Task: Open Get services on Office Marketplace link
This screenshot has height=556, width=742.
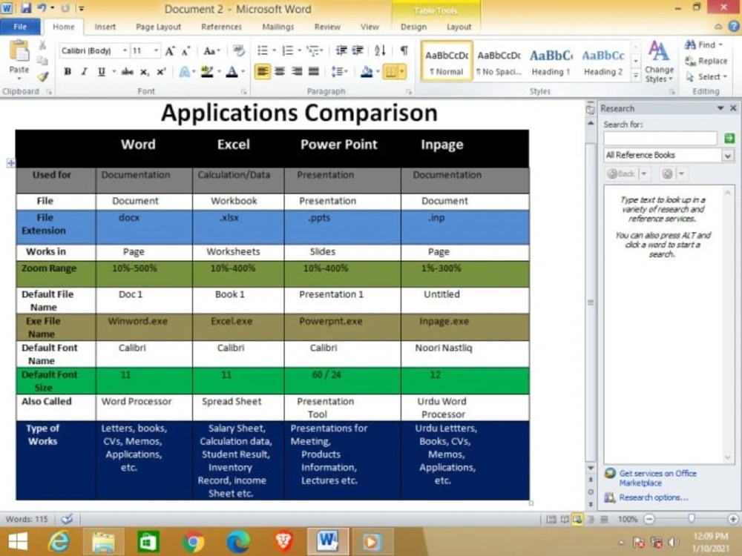Action: tap(657, 478)
